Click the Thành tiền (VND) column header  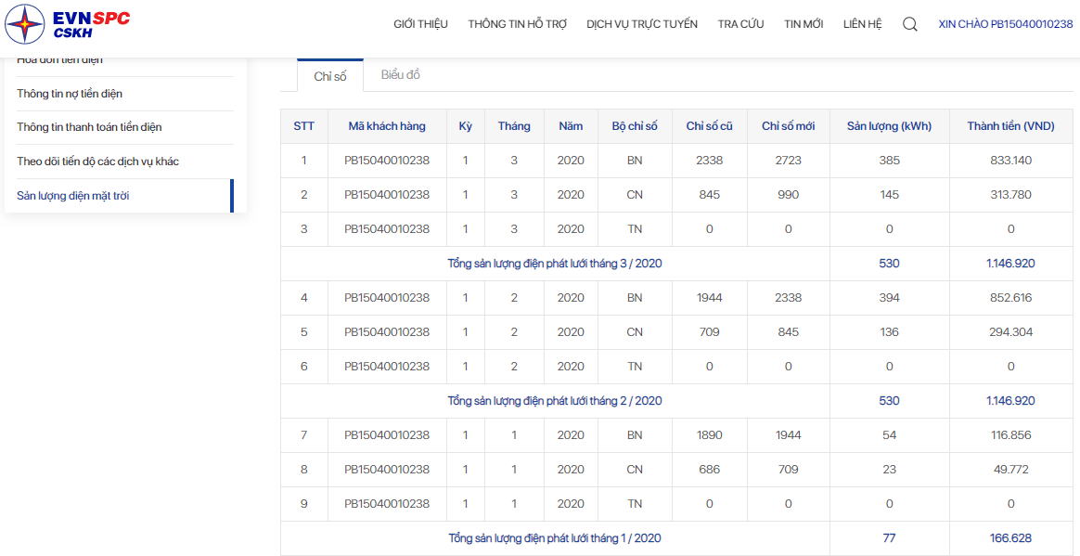pos(1010,126)
